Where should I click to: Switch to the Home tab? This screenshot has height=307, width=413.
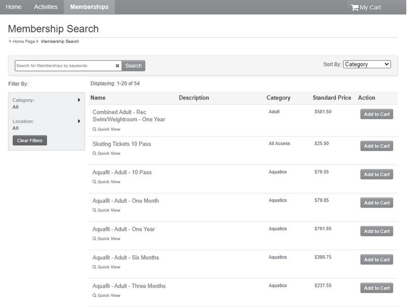click(14, 7)
